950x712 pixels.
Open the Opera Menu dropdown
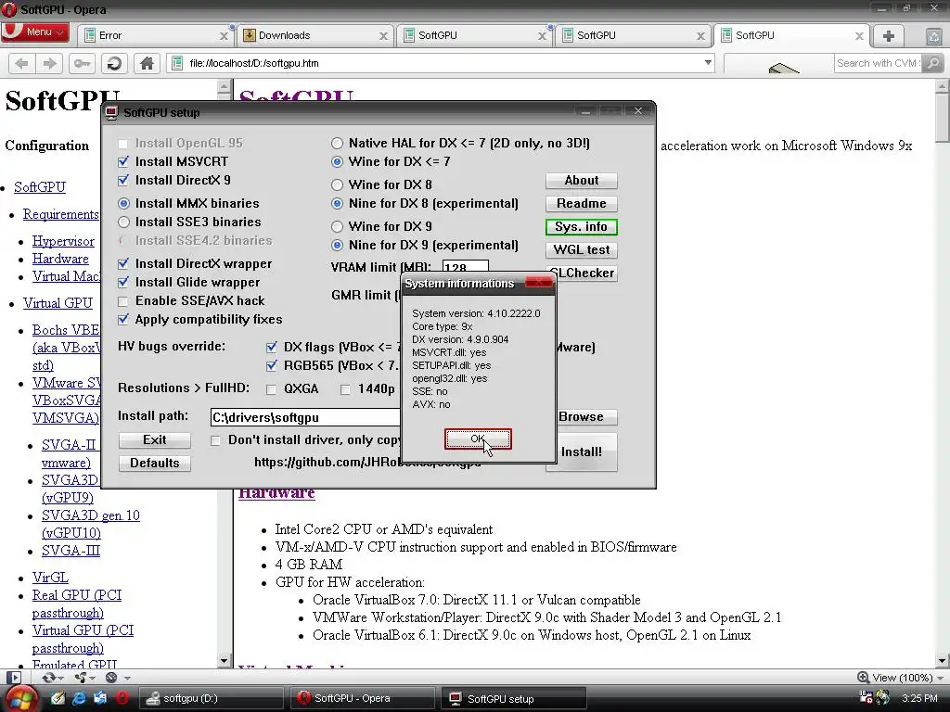pyautogui.click(x=35, y=32)
